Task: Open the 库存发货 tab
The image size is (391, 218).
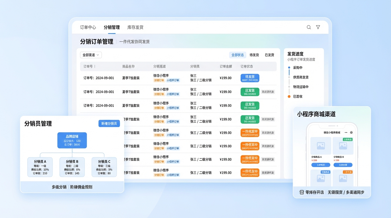Action: pos(135,27)
